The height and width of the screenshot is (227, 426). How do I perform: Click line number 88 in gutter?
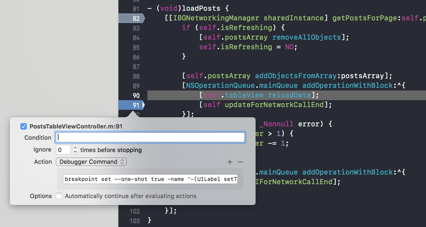136,76
